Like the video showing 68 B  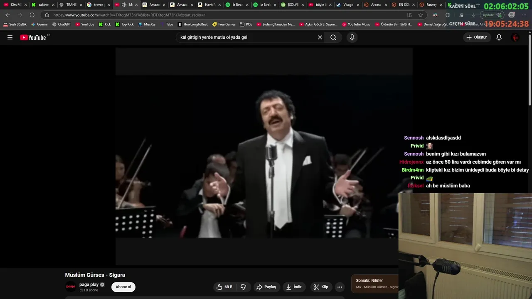click(224, 287)
